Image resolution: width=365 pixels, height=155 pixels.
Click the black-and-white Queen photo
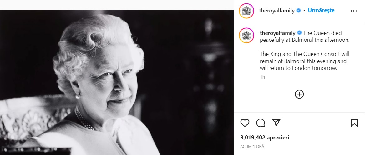117,82
